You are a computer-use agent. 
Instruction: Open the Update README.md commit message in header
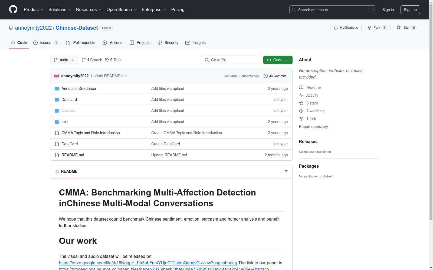[109, 76]
